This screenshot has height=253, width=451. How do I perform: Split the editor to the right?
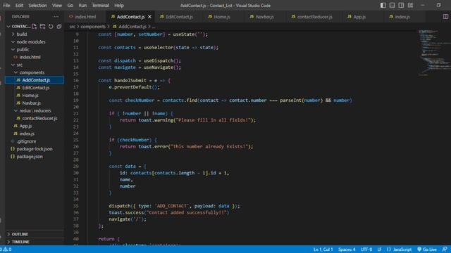coord(445,17)
